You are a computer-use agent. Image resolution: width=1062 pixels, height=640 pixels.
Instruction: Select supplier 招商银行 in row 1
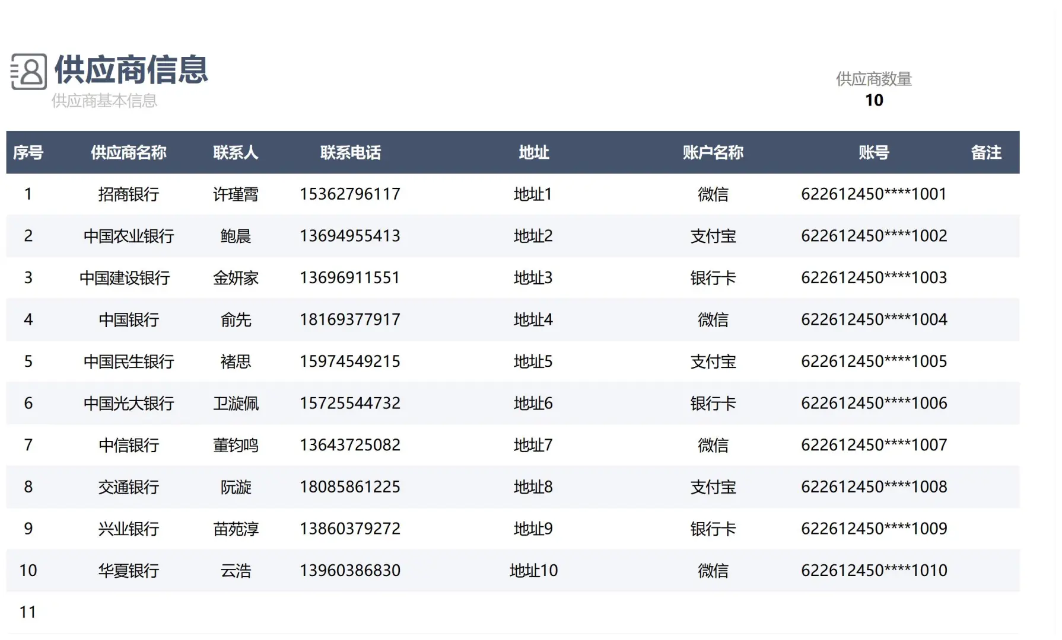click(129, 194)
